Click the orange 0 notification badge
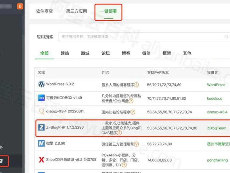 tap(20, 6)
